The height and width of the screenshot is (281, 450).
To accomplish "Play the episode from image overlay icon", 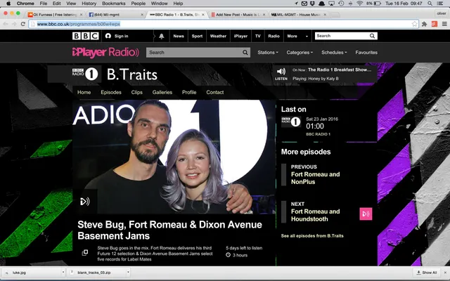I will 84,202.
